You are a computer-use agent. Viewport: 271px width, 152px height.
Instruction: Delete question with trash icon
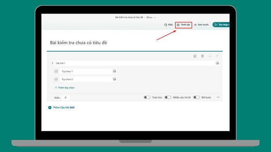click(202, 56)
